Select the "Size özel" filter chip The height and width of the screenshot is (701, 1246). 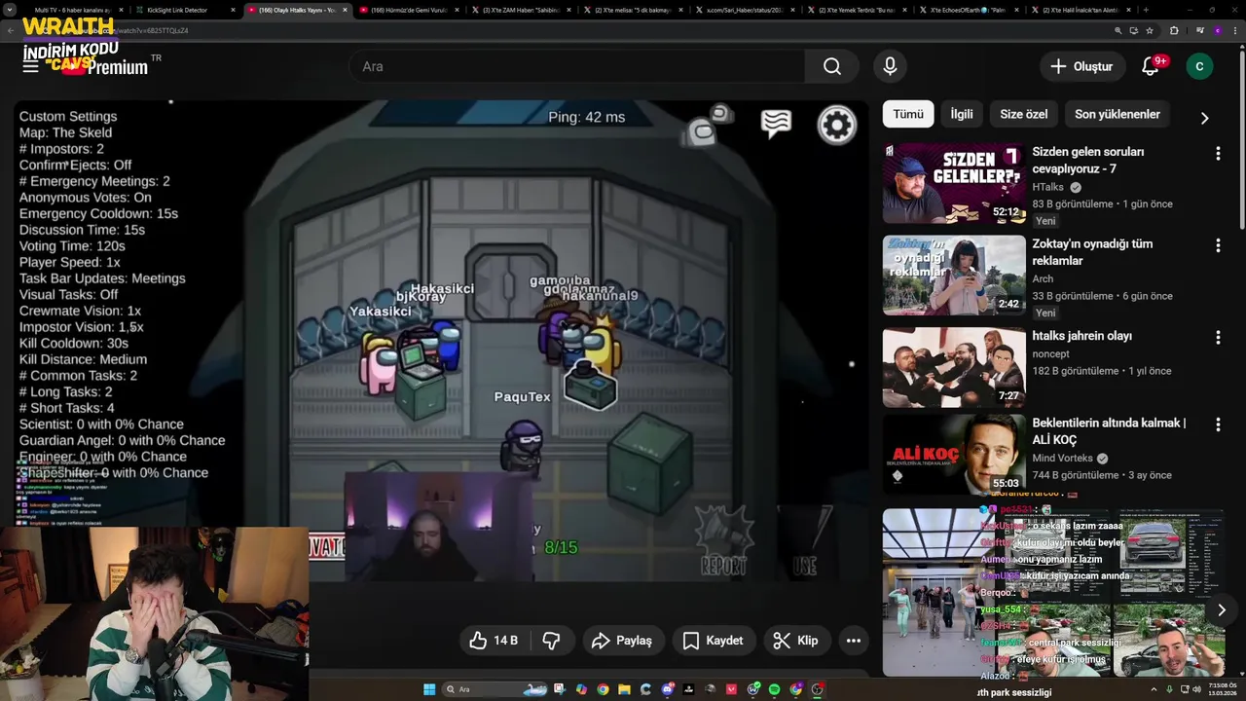(1024, 114)
